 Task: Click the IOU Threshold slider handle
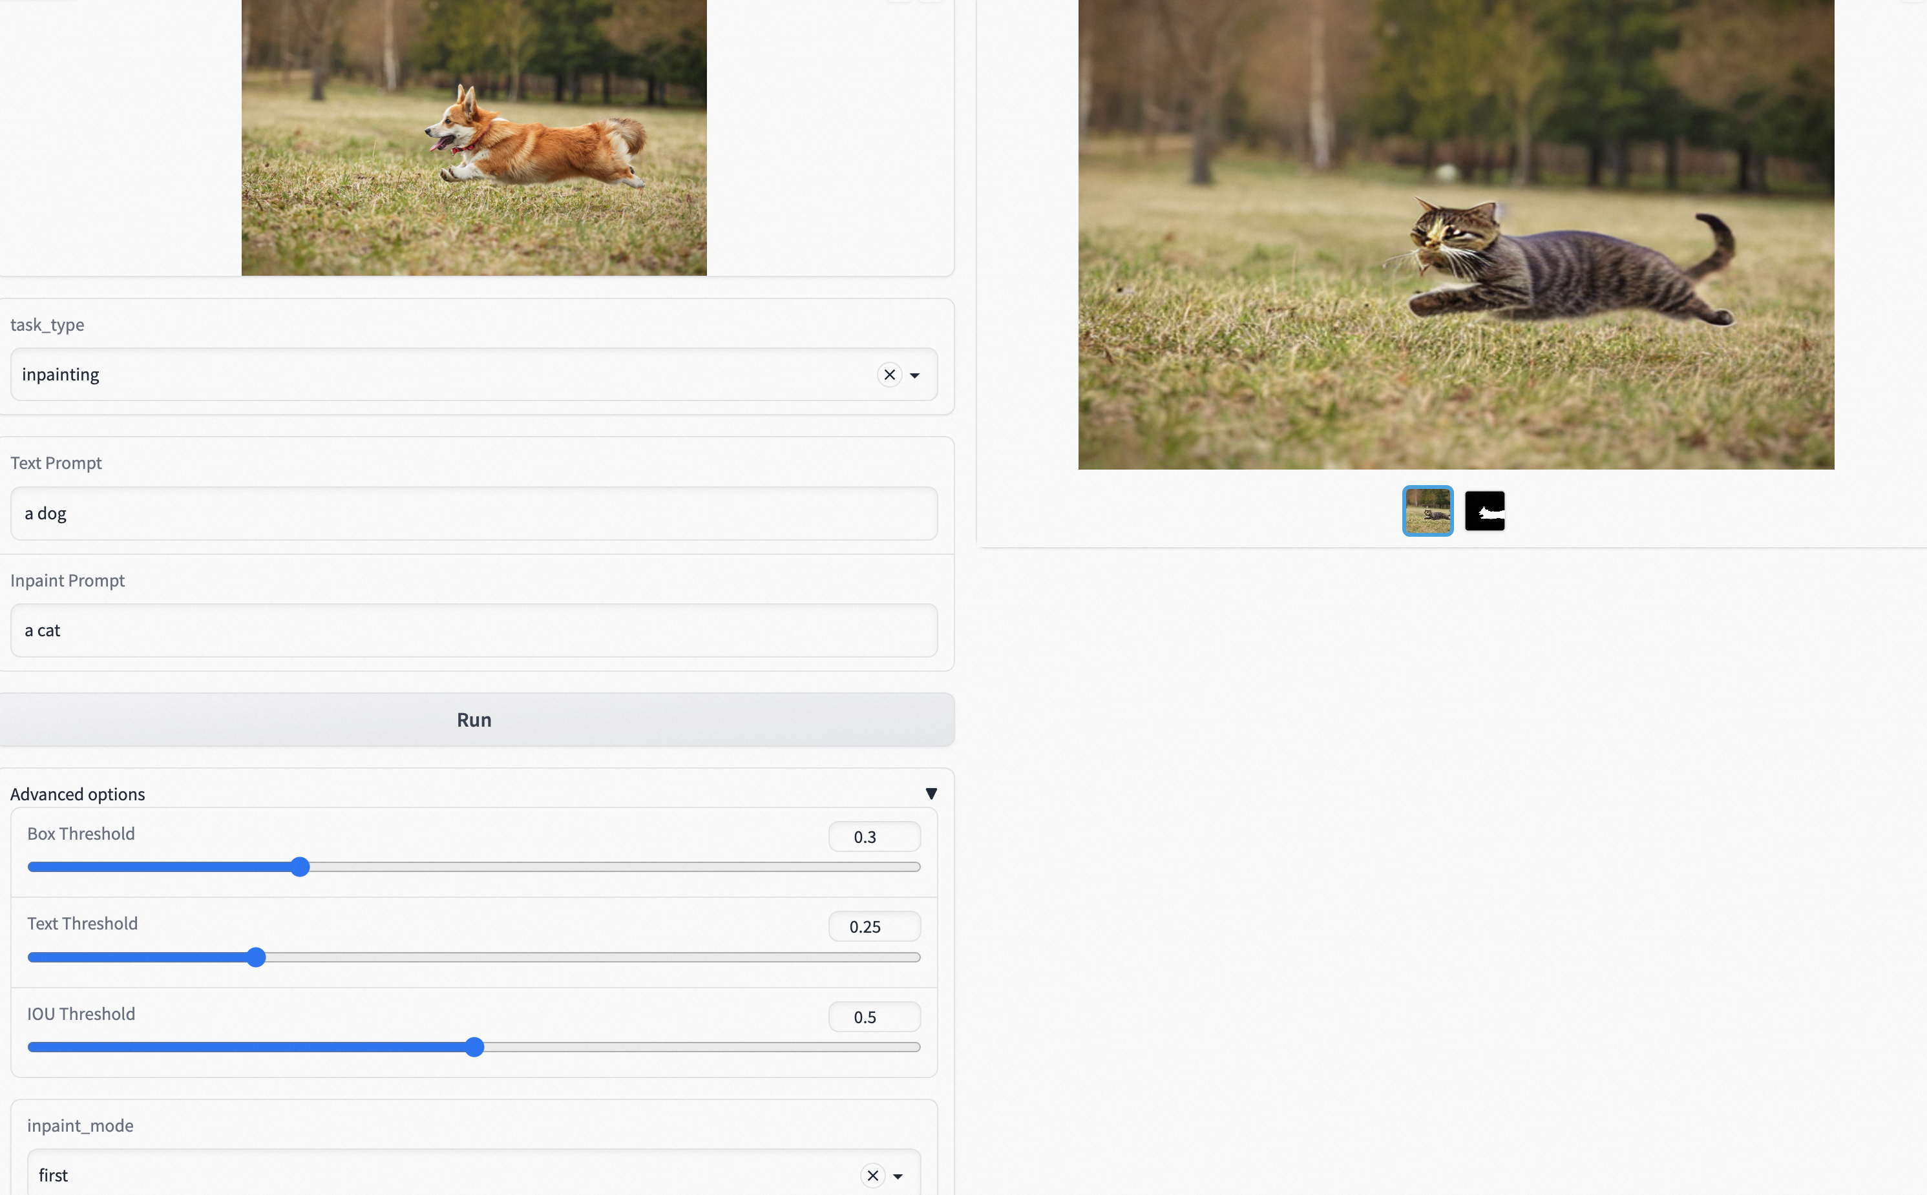click(474, 1047)
